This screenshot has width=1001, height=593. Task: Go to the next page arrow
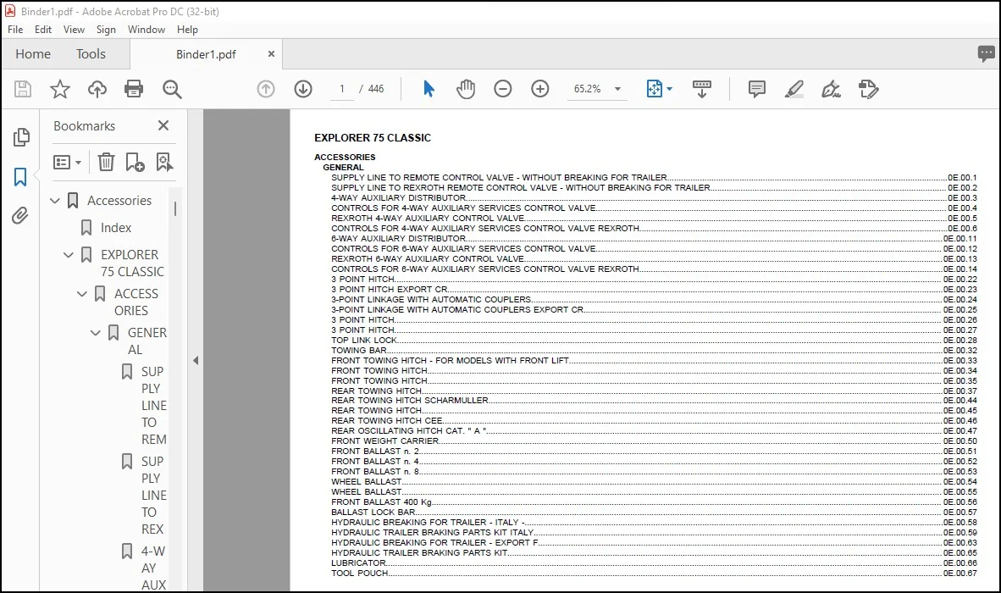pos(303,89)
